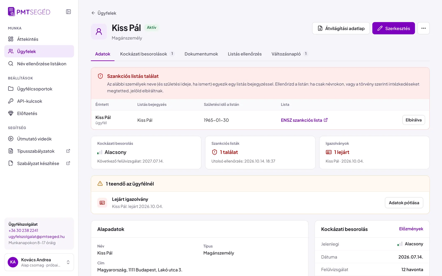This screenshot has height=276, width=442.
Task: Expand the Kovács Andrea account switcher
Action: click(39, 262)
